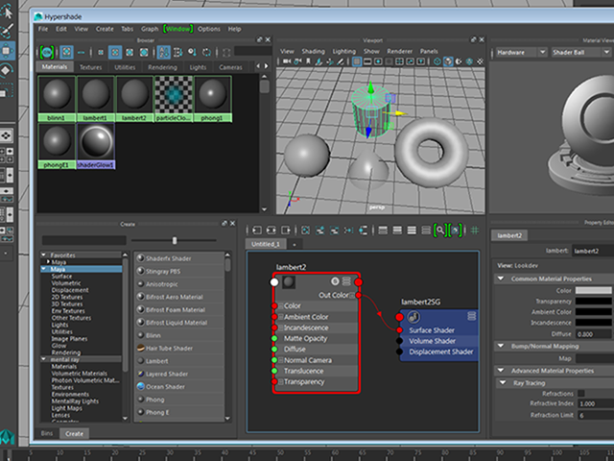The width and height of the screenshot is (614, 461).
Task: Open the Viewport Shading menu
Action: click(x=313, y=51)
